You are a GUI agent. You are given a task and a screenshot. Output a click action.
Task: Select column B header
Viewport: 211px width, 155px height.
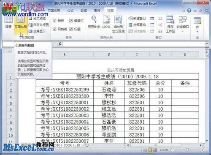point(109,54)
